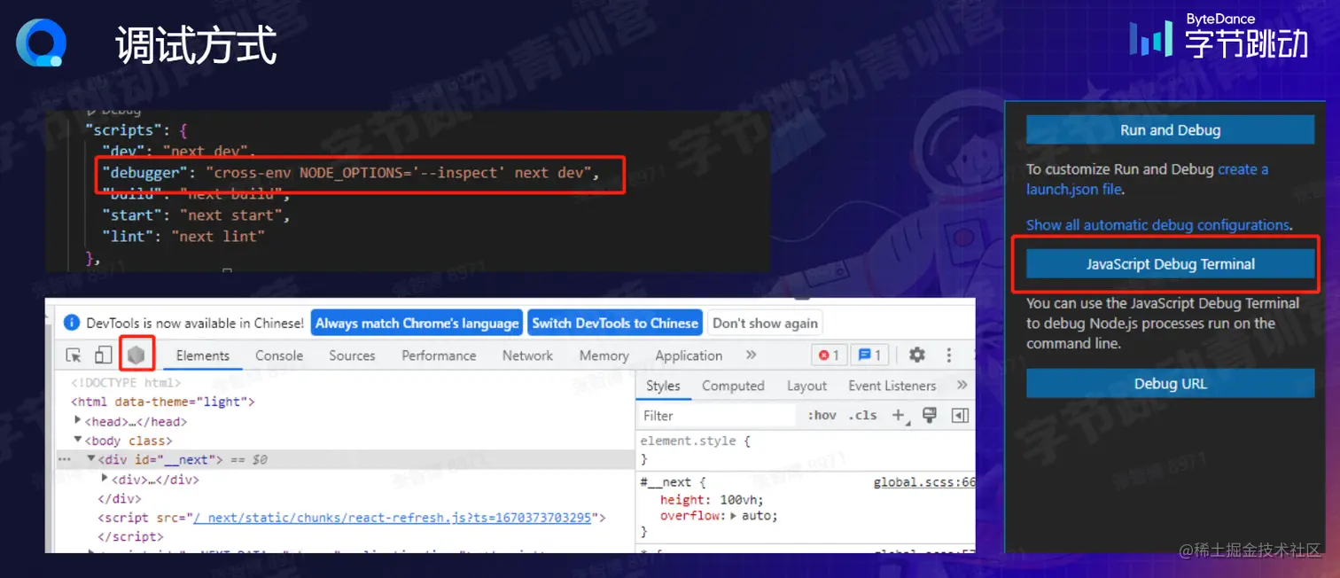
Task: Click the ByteDance logo
Action: click(x=1219, y=35)
